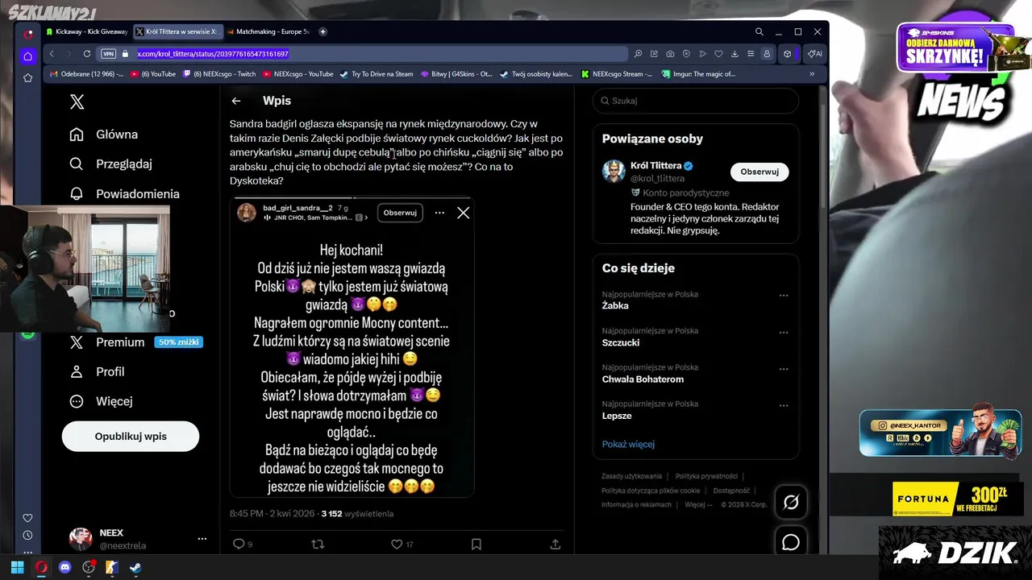The image size is (1032, 580).
Task: Reload the page
Action: 87,54
